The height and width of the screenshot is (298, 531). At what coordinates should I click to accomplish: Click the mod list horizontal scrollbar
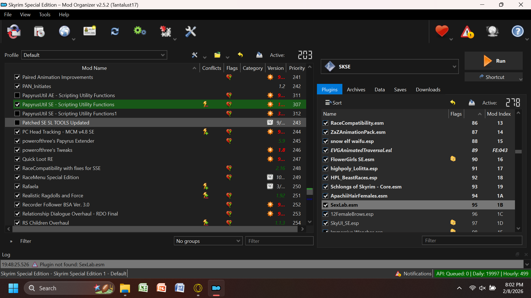[x=155, y=229]
